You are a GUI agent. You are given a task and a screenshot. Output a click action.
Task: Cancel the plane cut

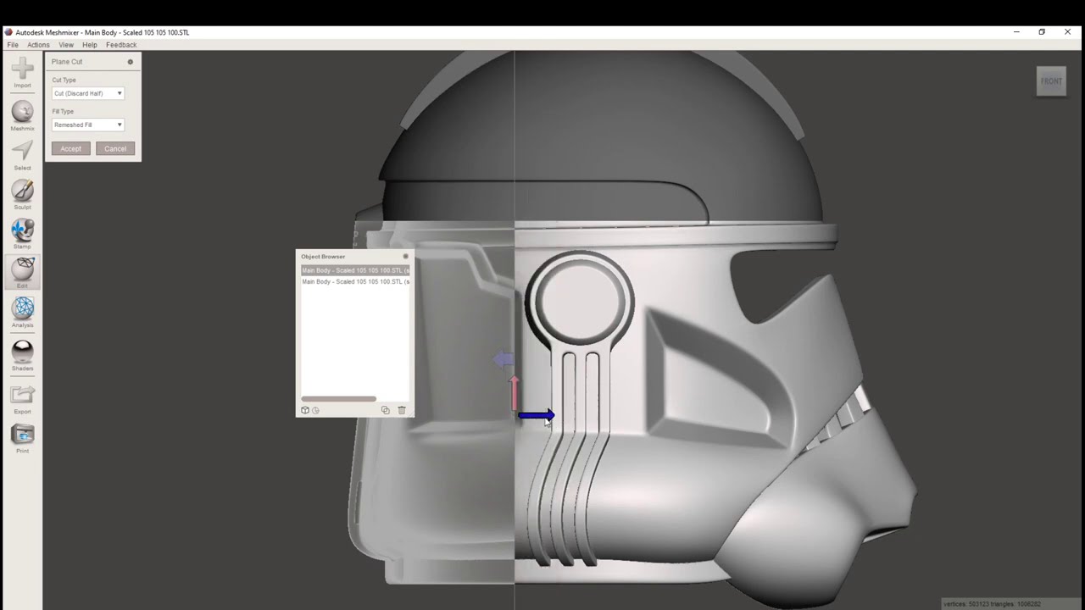tap(115, 148)
